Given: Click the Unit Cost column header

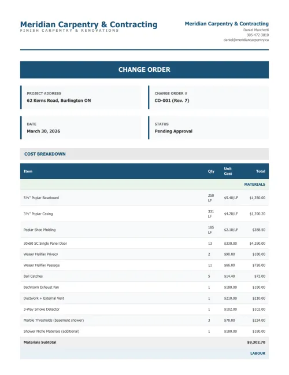Looking at the screenshot, I should pos(228,171).
